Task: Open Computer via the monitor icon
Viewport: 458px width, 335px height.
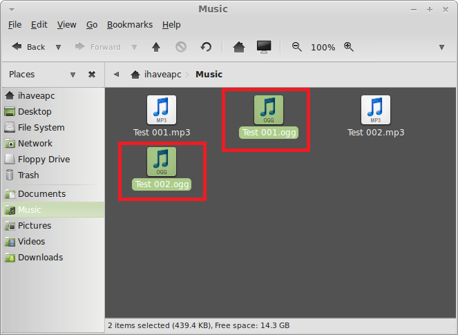Action: pyautogui.click(x=264, y=47)
